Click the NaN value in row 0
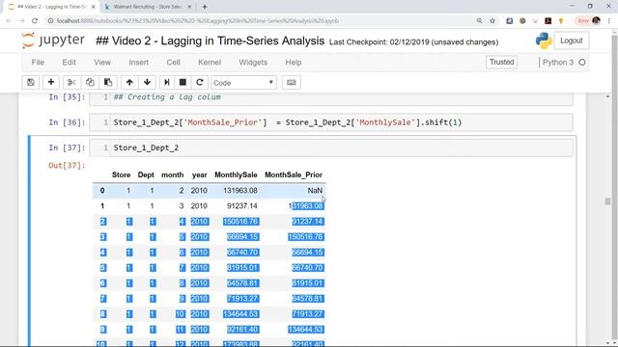Screen dimensions: 618x347 (315, 191)
